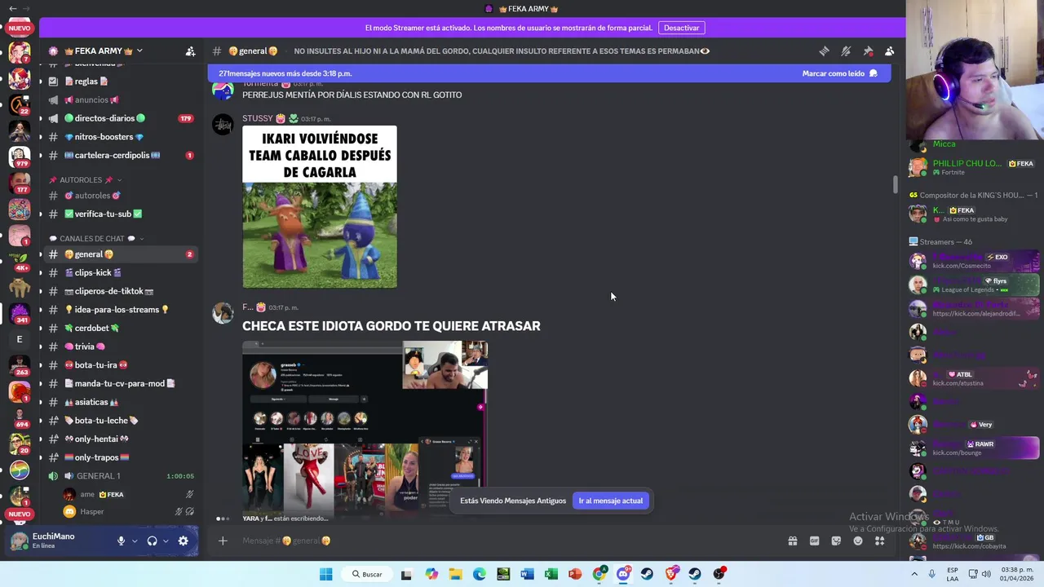Collapse CANALES DE CHAT category
This screenshot has width=1044, height=587.
point(96,239)
